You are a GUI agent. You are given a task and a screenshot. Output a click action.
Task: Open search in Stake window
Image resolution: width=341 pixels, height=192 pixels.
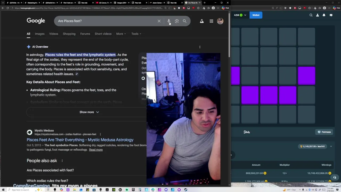pos(311,15)
